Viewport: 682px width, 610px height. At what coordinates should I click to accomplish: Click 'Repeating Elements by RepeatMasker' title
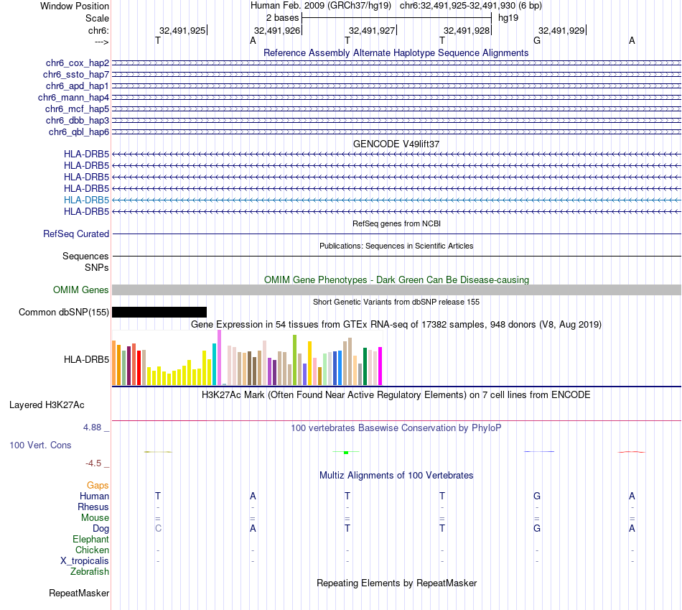[x=396, y=583]
